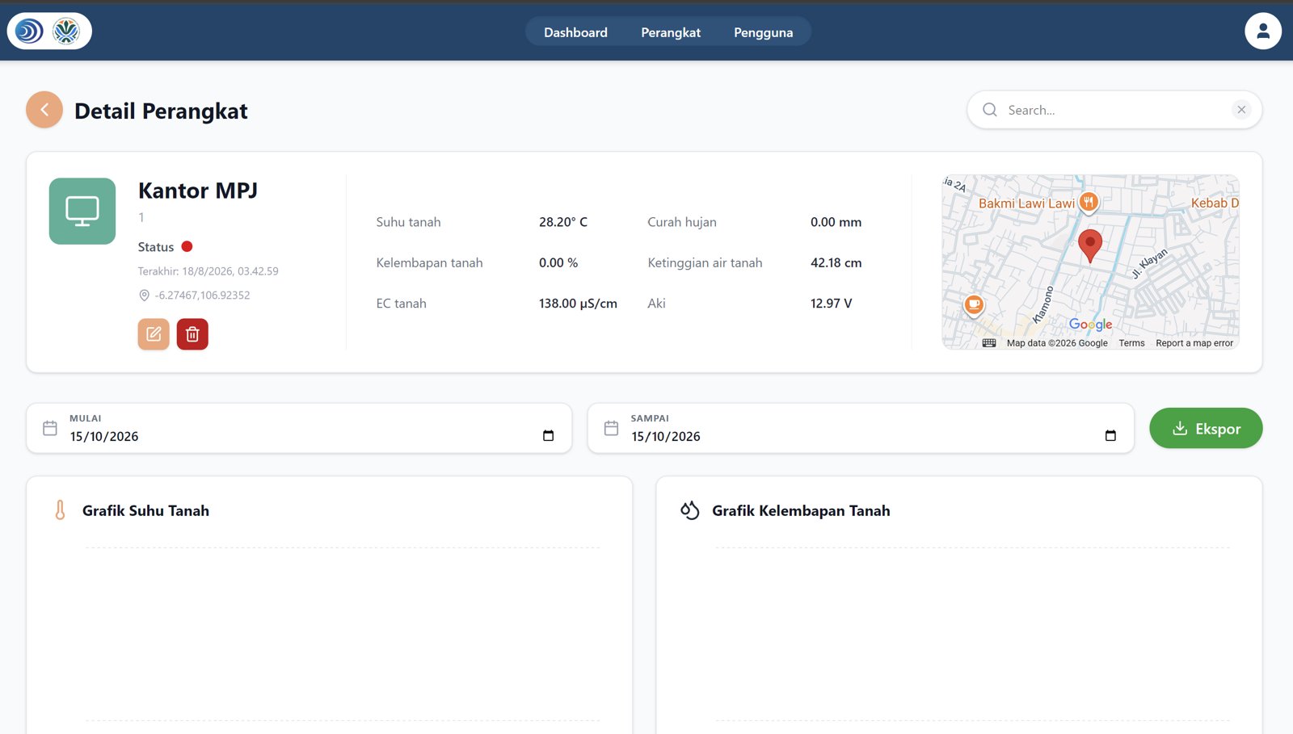Open the Terms link on the map
This screenshot has width=1293, height=734.
(1131, 343)
